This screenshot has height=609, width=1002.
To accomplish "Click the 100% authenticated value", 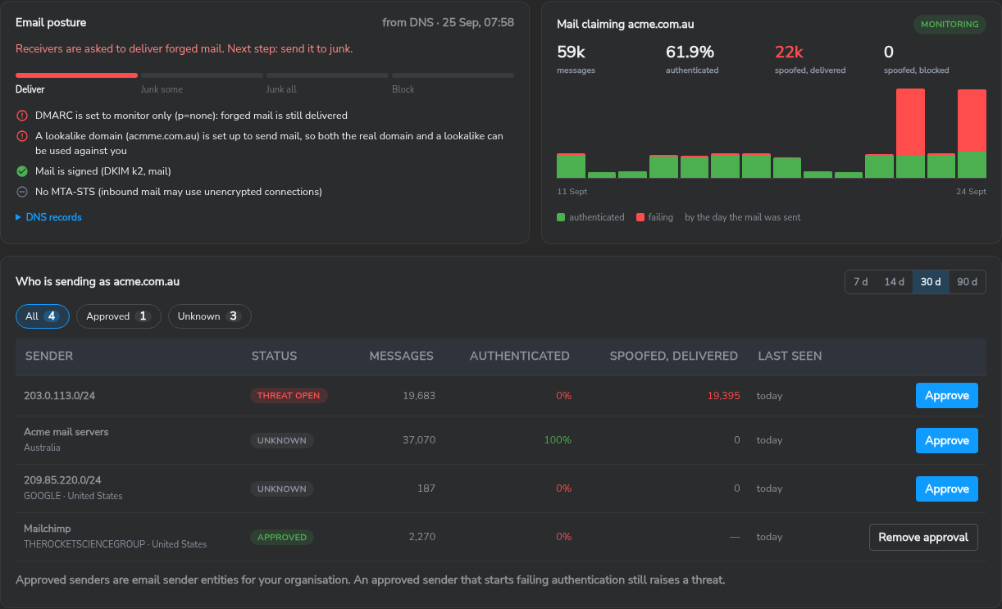I will 558,441.
